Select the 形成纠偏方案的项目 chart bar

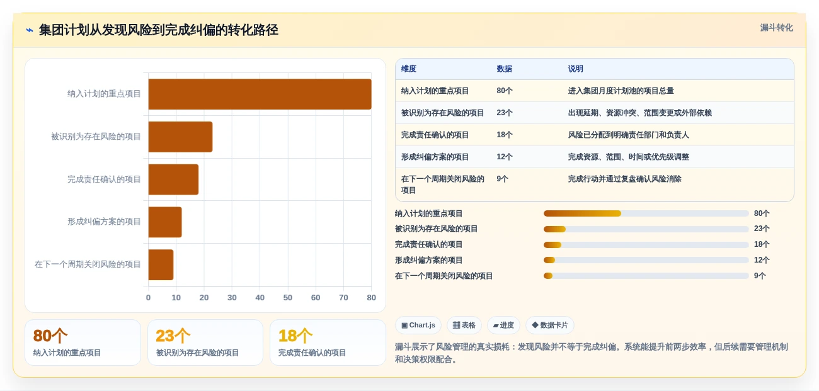(x=165, y=222)
